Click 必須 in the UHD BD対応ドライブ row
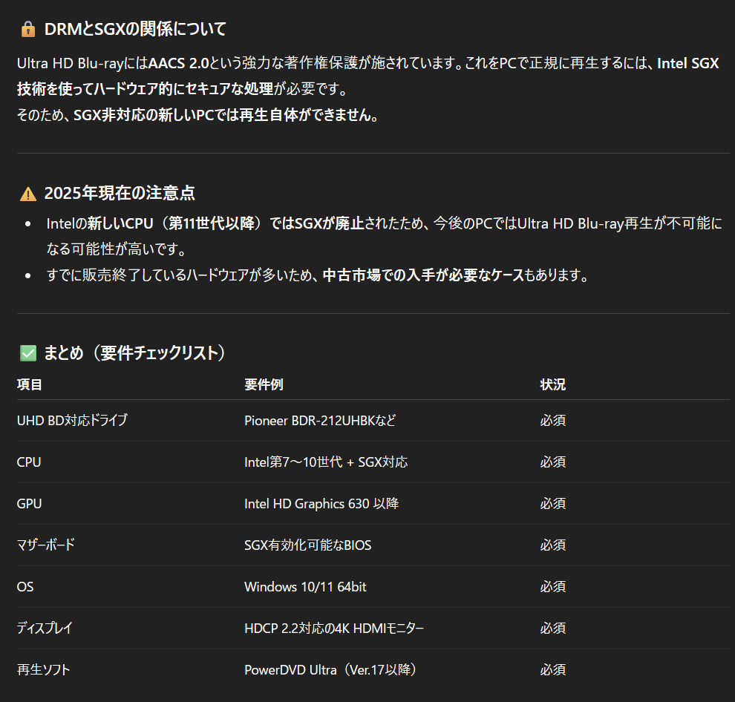This screenshot has width=735, height=702. coord(552,420)
